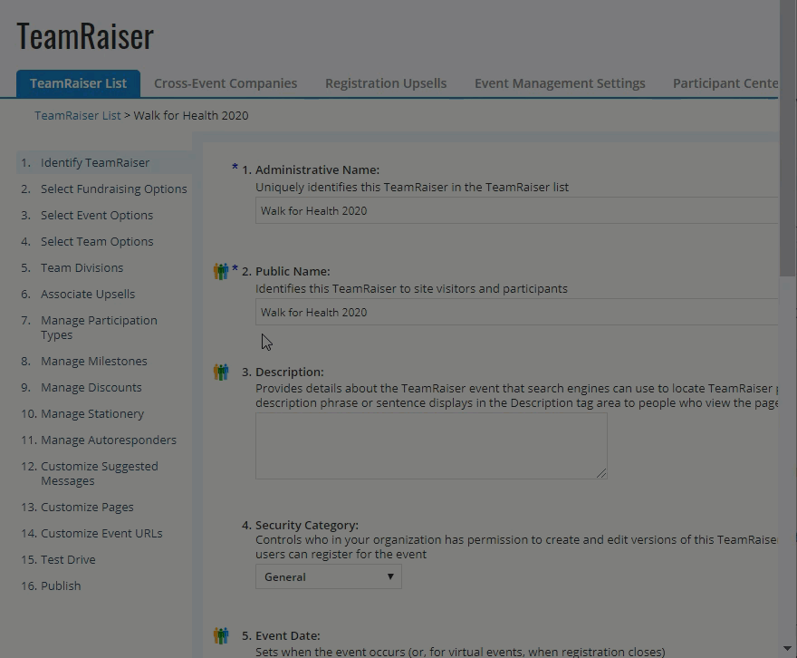Go to Select Fundraising Options step
The image size is (797, 658).
point(114,189)
